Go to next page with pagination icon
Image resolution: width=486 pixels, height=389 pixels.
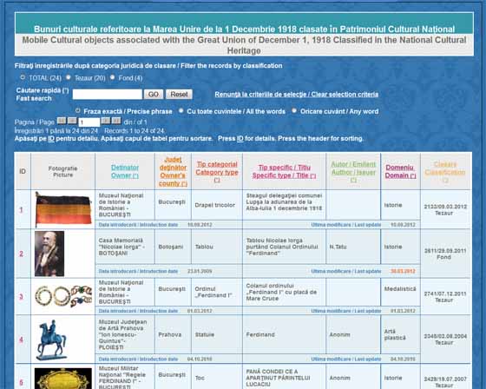pyautogui.click(x=106, y=121)
